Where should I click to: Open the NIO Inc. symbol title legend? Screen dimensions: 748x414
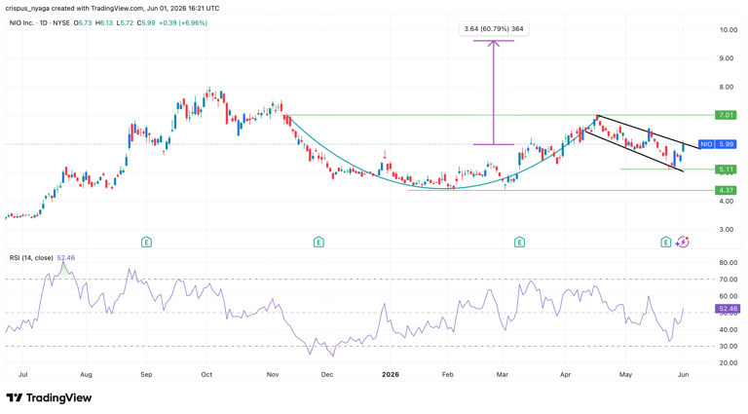pyautogui.click(x=40, y=23)
